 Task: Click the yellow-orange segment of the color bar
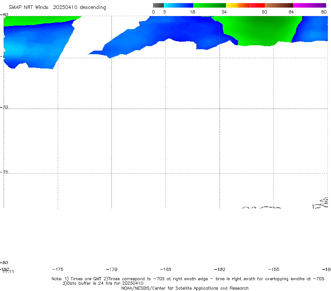click(x=238, y=5)
